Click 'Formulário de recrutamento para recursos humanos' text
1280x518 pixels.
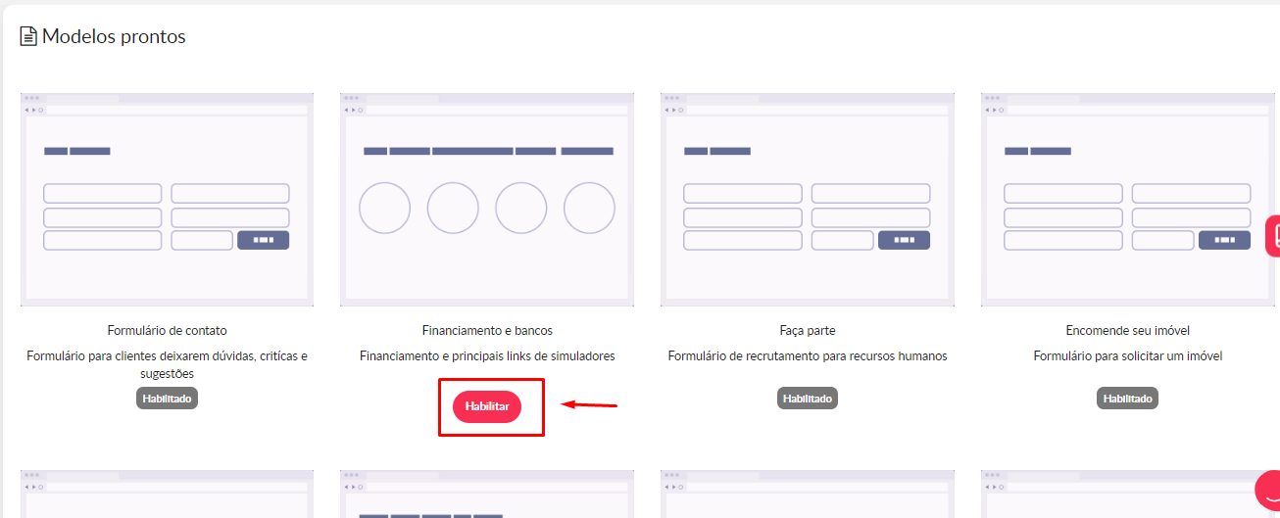(808, 356)
